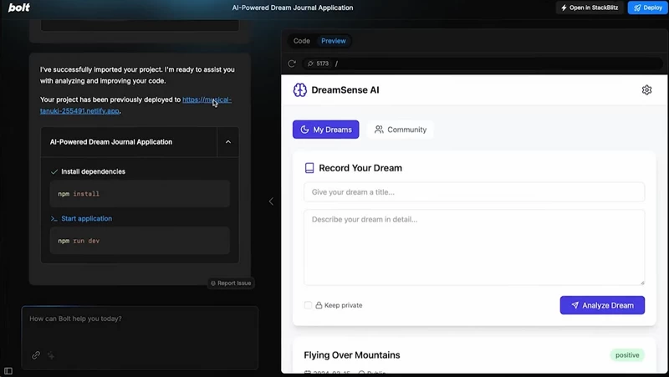
Task: Open the Community tab
Action: click(x=401, y=130)
